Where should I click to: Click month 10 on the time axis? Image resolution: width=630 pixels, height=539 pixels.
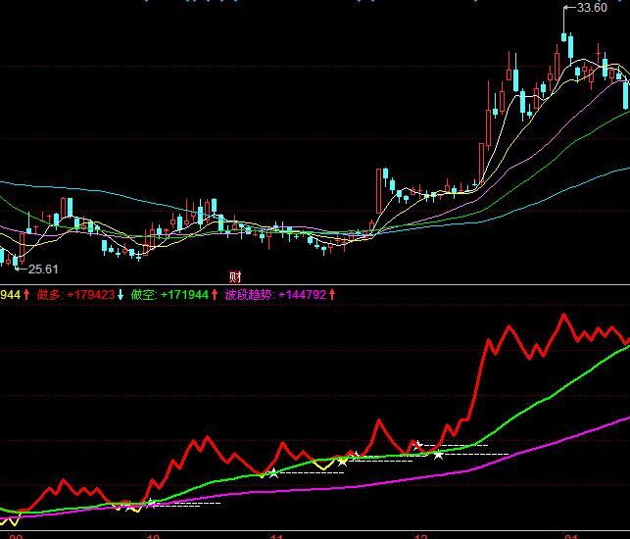pos(152,535)
